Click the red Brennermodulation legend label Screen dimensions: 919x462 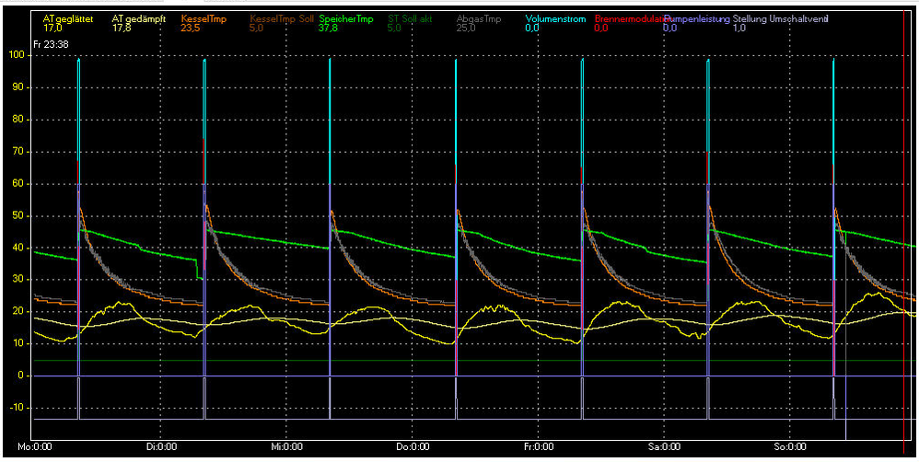coord(629,18)
